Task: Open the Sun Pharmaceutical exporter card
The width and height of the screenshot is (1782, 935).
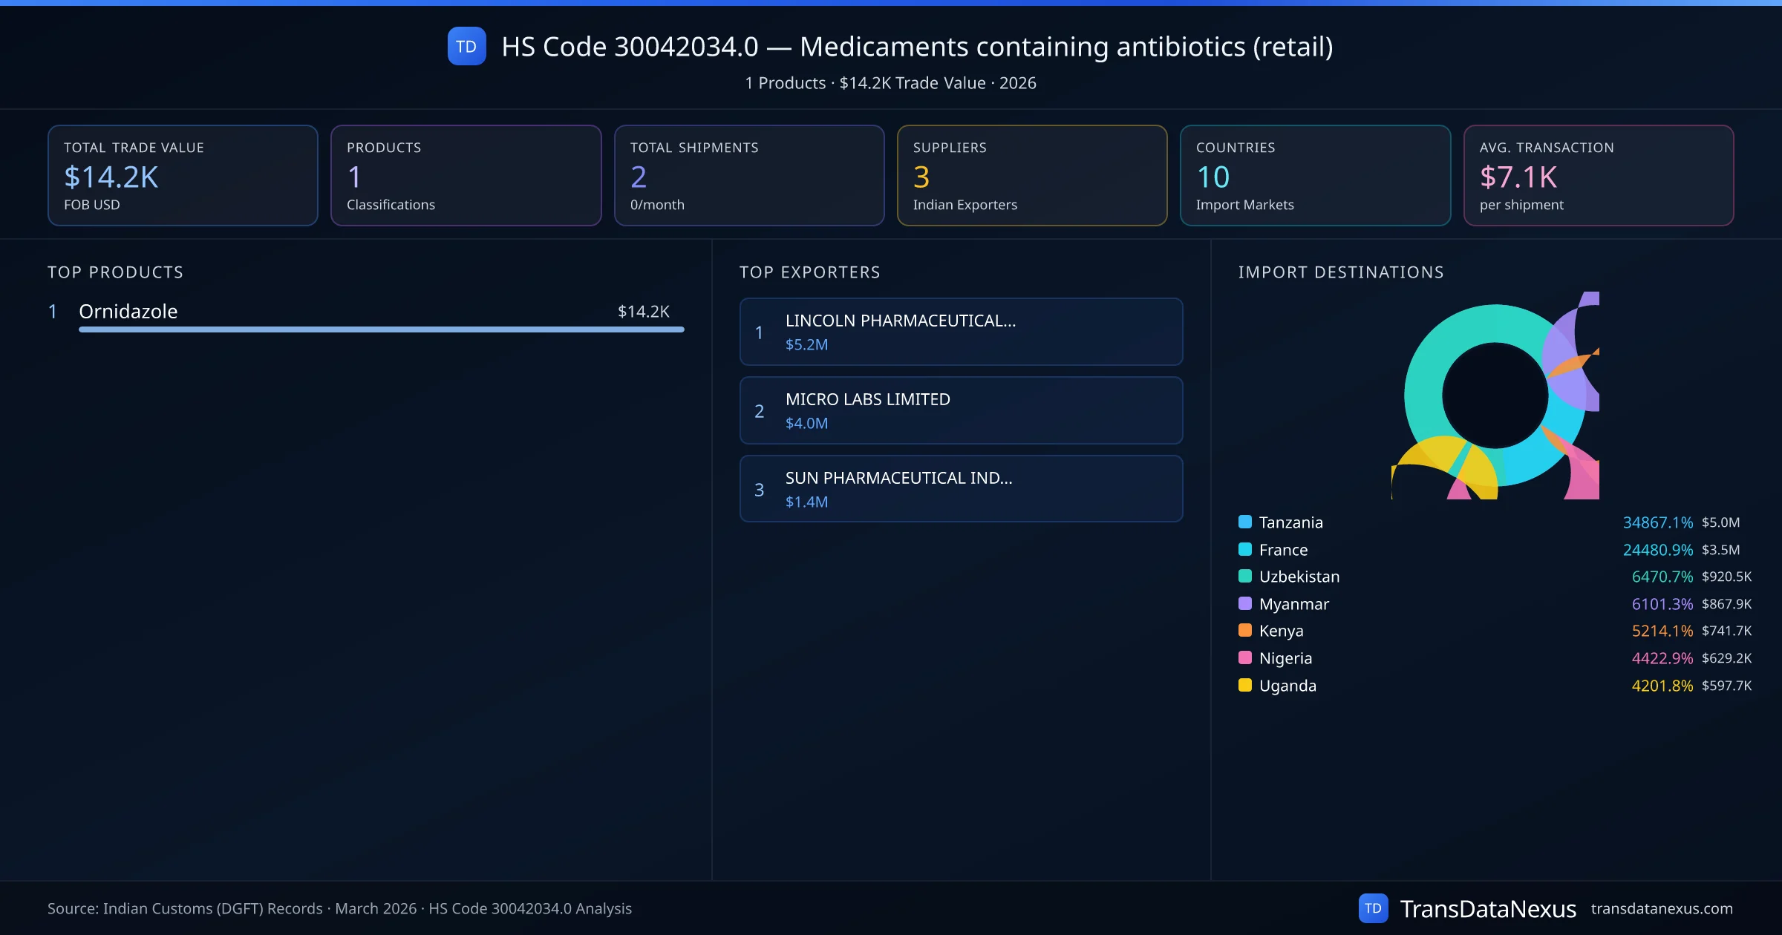Action: tap(961, 489)
